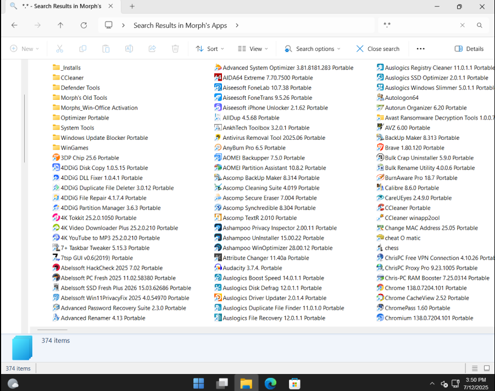Click the Rename icon in toolbar
Image resolution: width=495 pixels, height=391 pixels.
coord(129,49)
